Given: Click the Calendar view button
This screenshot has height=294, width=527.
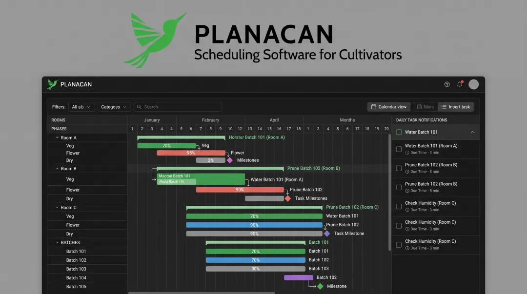Looking at the screenshot, I should tap(389, 107).
